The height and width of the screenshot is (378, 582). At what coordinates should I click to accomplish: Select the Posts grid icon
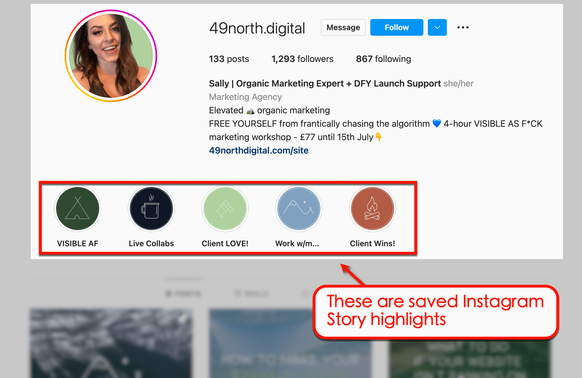pos(183,293)
